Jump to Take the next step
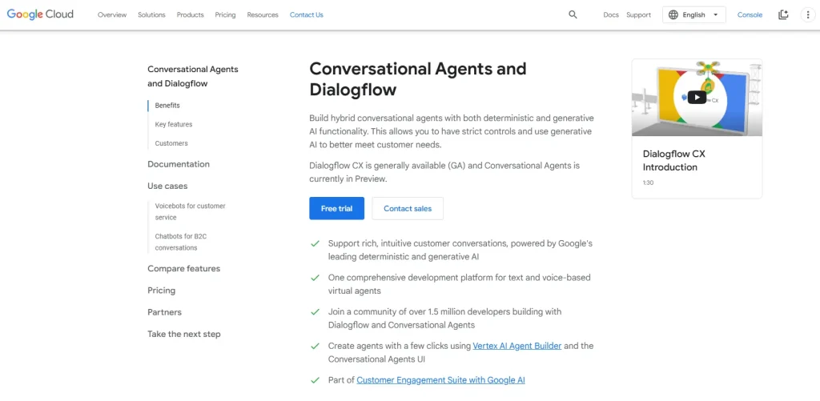Screen dimensions: 820x401 [x=184, y=334]
